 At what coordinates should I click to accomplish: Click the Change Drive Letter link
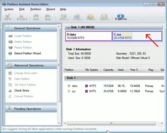(26, 73)
